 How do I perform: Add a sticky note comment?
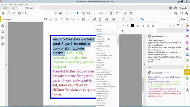pos(45,19)
